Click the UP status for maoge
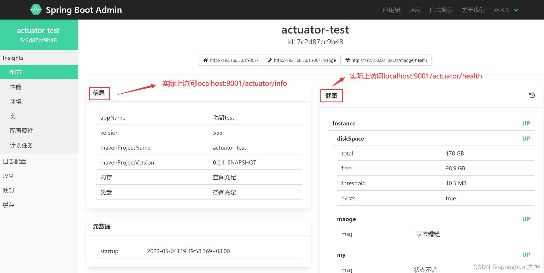544x273 pixels. click(526, 219)
